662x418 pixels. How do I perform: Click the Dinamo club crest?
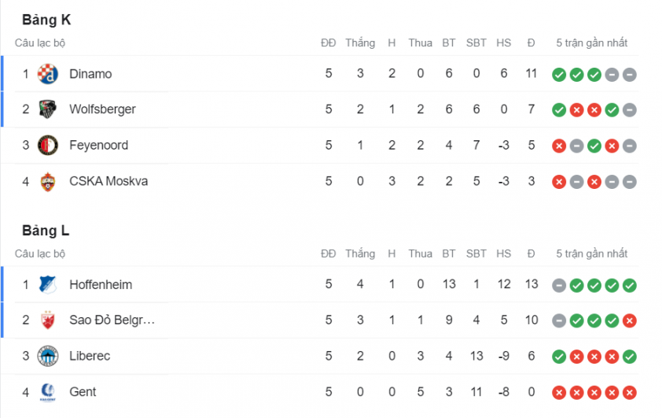(48, 74)
